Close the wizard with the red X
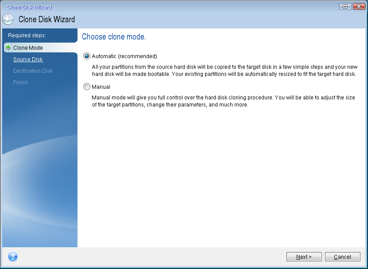 tap(360, 6)
